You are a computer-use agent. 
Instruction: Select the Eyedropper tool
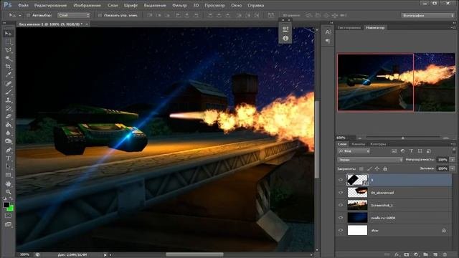pos(8,75)
